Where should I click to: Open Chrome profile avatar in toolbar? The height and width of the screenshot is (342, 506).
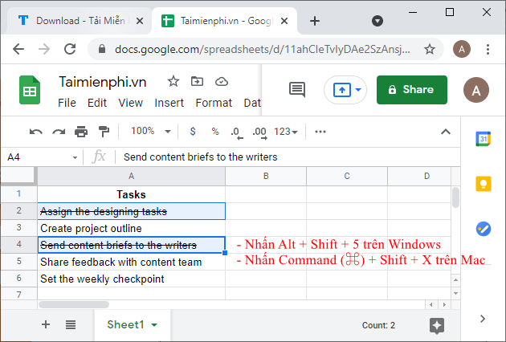[x=462, y=49]
